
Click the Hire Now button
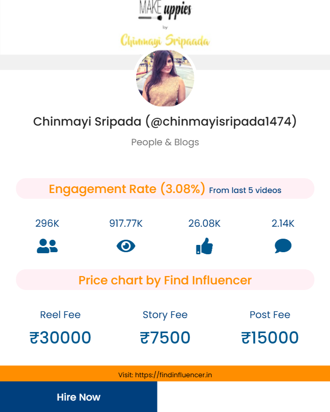78,397
